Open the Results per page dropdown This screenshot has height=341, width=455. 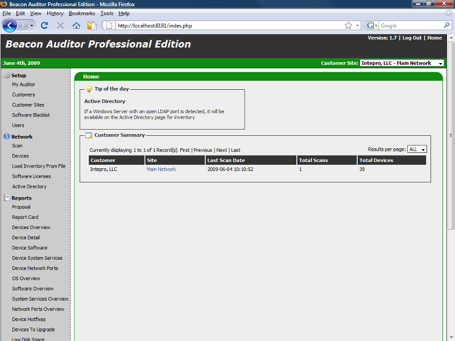coord(417,149)
